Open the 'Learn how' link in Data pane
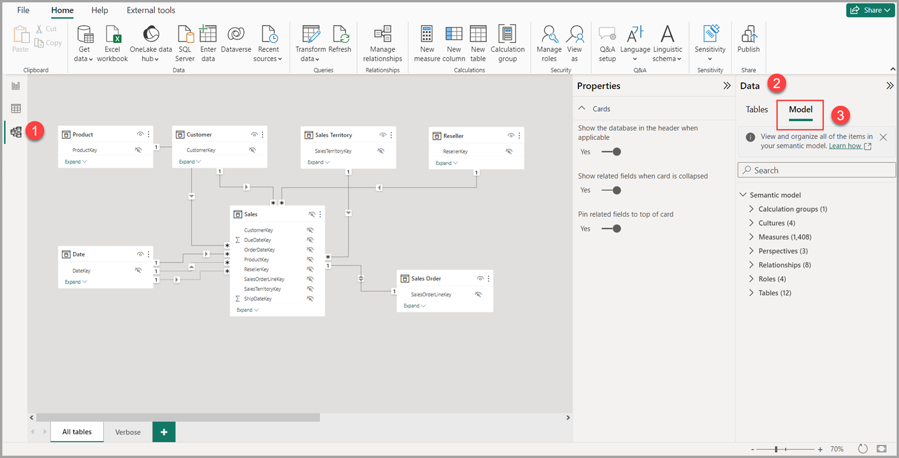 click(x=846, y=146)
